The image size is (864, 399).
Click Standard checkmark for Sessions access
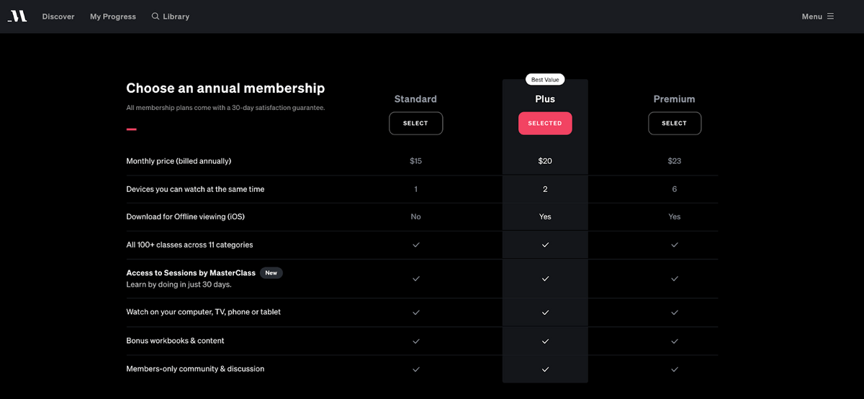pyautogui.click(x=415, y=278)
